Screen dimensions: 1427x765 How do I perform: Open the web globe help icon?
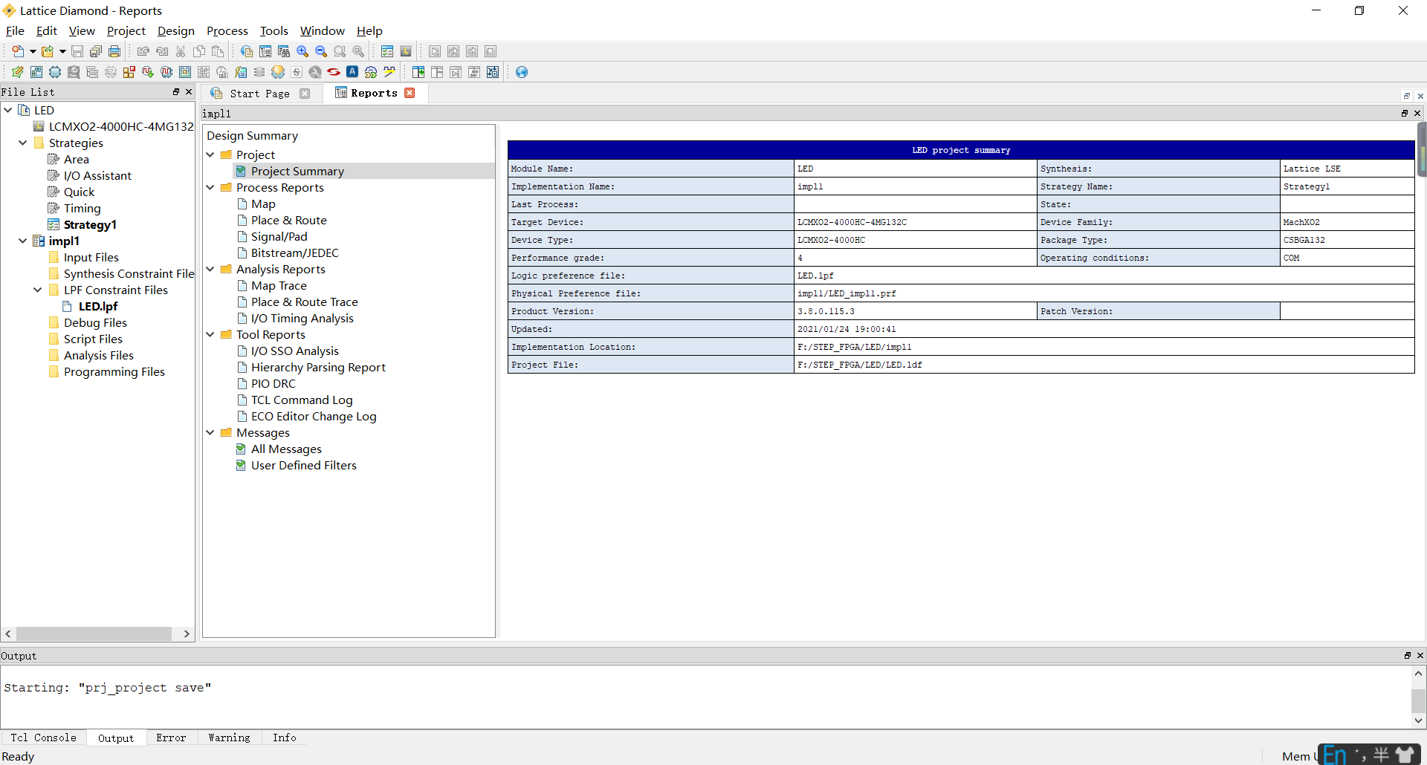tap(522, 72)
